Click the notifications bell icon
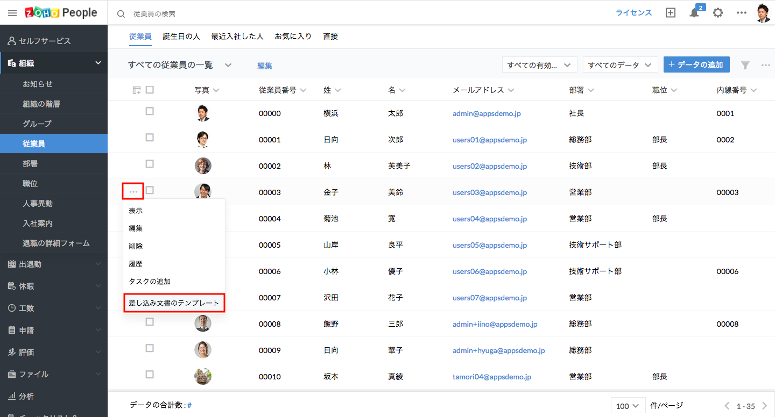 (x=694, y=13)
